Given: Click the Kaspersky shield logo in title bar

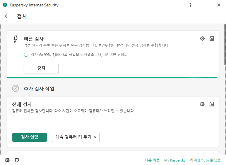Looking at the screenshot, I should pos(5,5).
